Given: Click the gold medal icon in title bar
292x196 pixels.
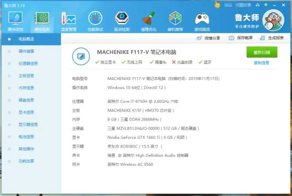Looking at the screenshot, I should (x=217, y=5).
